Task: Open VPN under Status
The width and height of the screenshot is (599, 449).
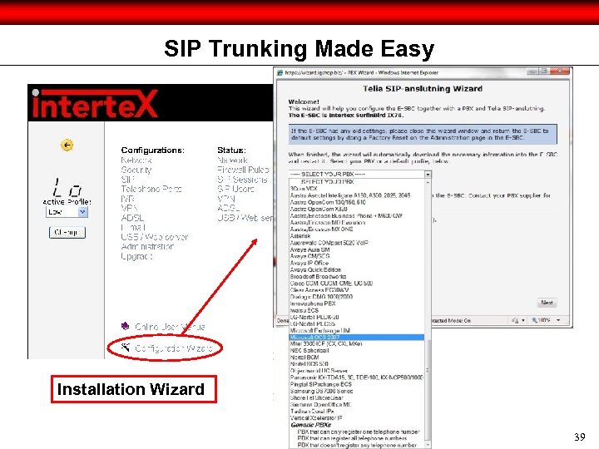Action: (x=225, y=199)
